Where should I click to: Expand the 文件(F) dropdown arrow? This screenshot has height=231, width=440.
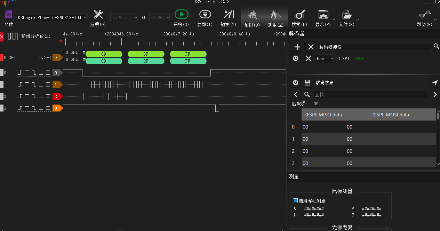click(358, 19)
